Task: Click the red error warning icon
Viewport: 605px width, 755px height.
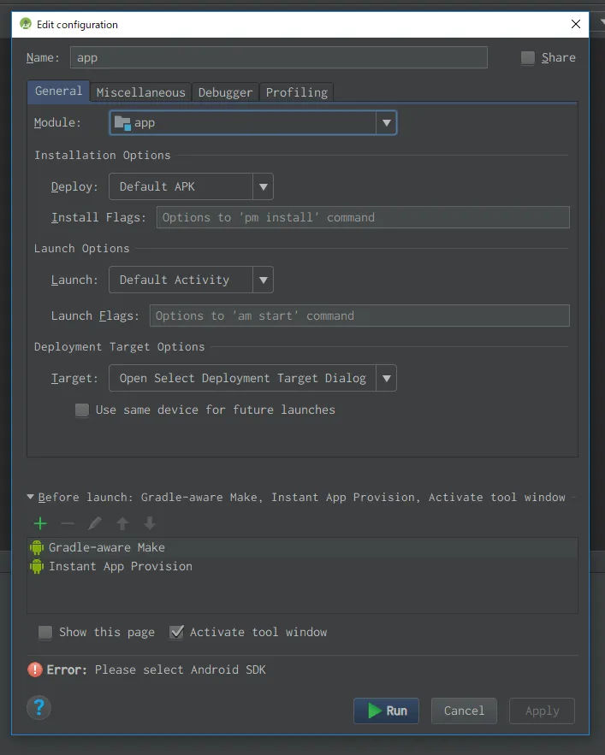Action: 35,669
